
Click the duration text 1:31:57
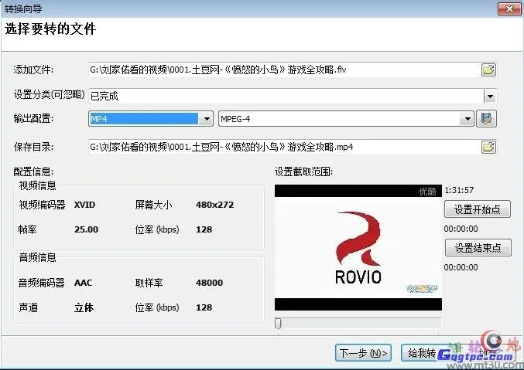pos(459,190)
